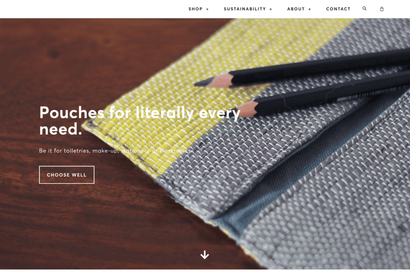Open the SUSTAINABILITY menu
410x273 pixels.
click(245, 9)
